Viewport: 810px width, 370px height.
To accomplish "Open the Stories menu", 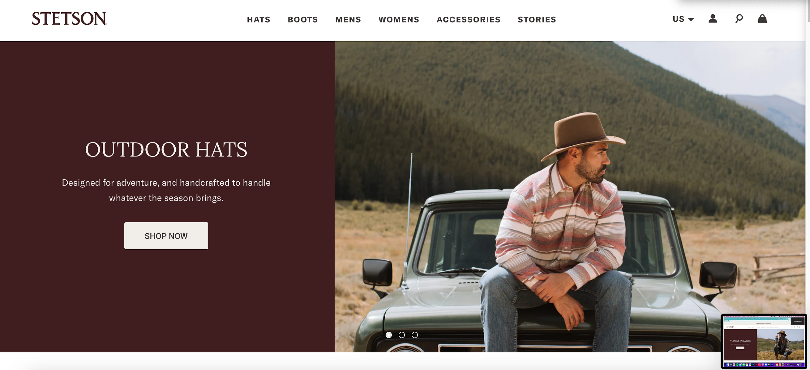I will pos(537,19).
